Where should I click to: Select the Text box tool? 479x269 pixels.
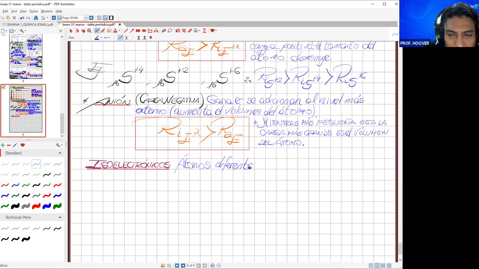[x=109, y=31]
